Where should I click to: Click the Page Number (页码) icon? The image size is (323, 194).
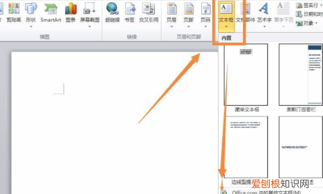tap(206, 9)
